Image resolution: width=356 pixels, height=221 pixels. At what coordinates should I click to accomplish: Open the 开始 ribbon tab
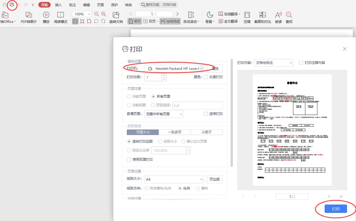click(44, 5)
